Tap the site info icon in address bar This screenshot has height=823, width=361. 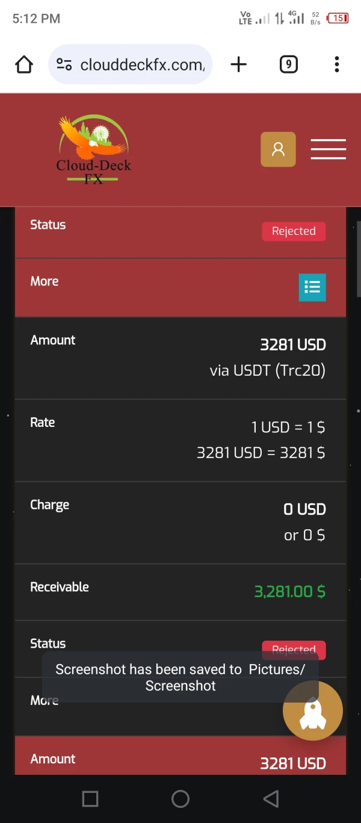(x=64, y=64)
